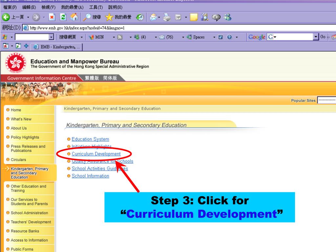
Task: Open the Education System link
Action: [90, 139]
